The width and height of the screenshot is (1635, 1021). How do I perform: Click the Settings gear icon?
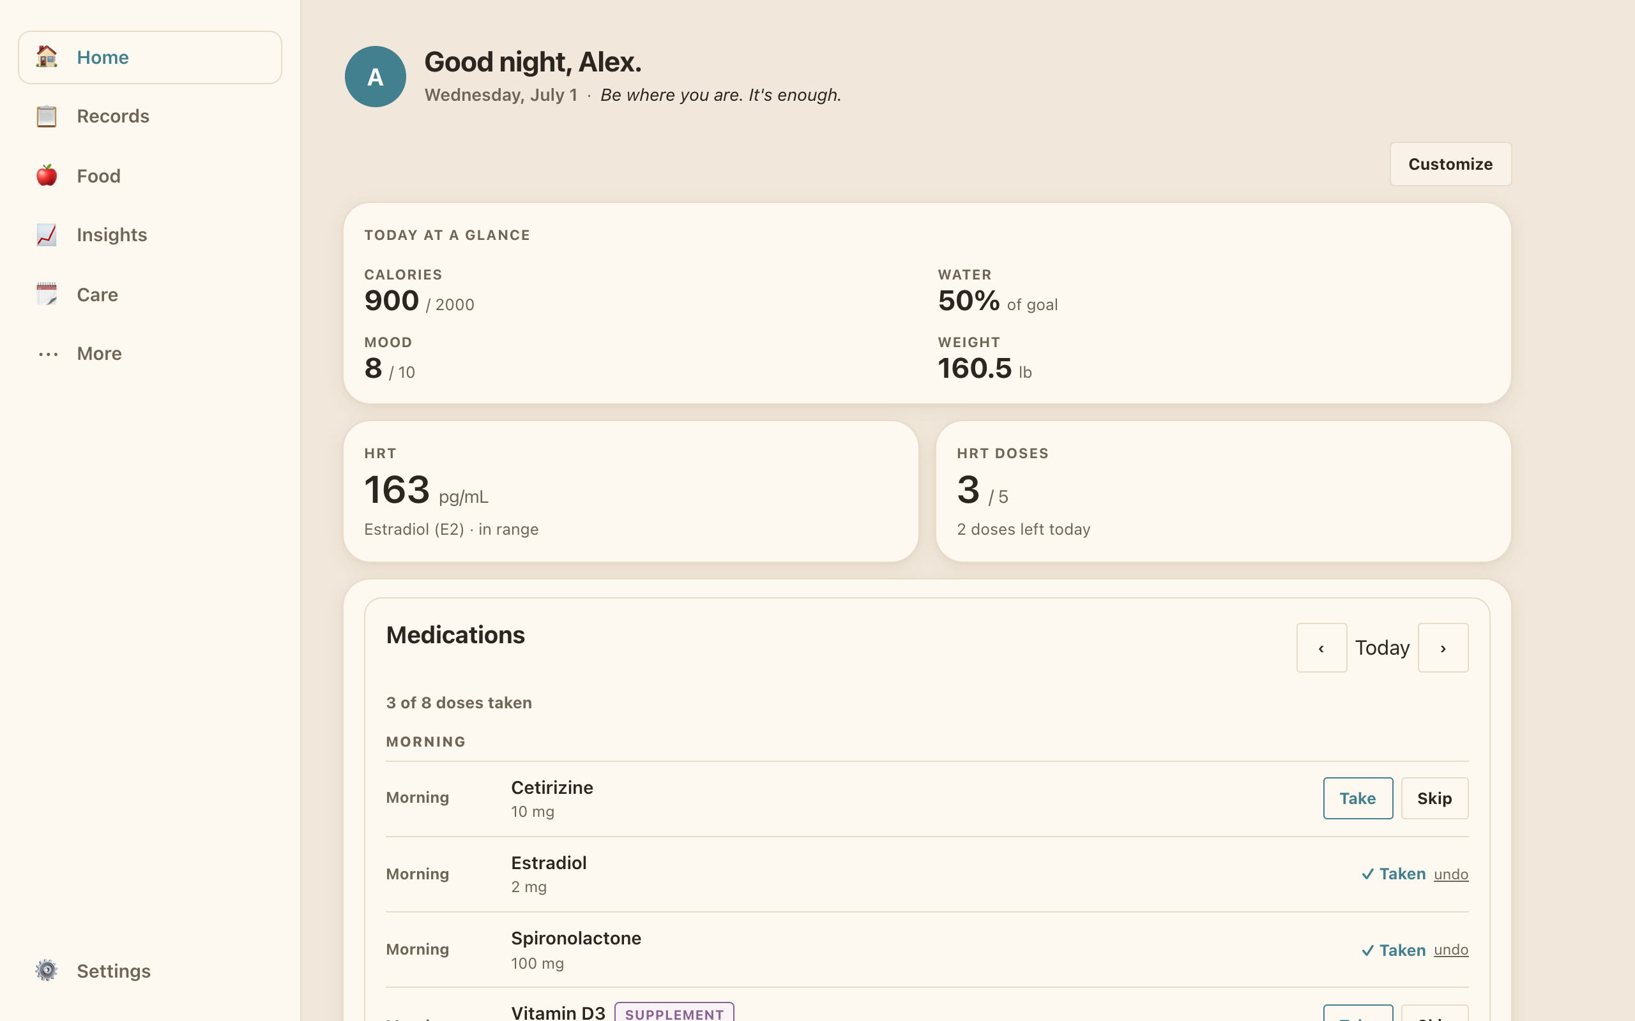click(47, 971)
